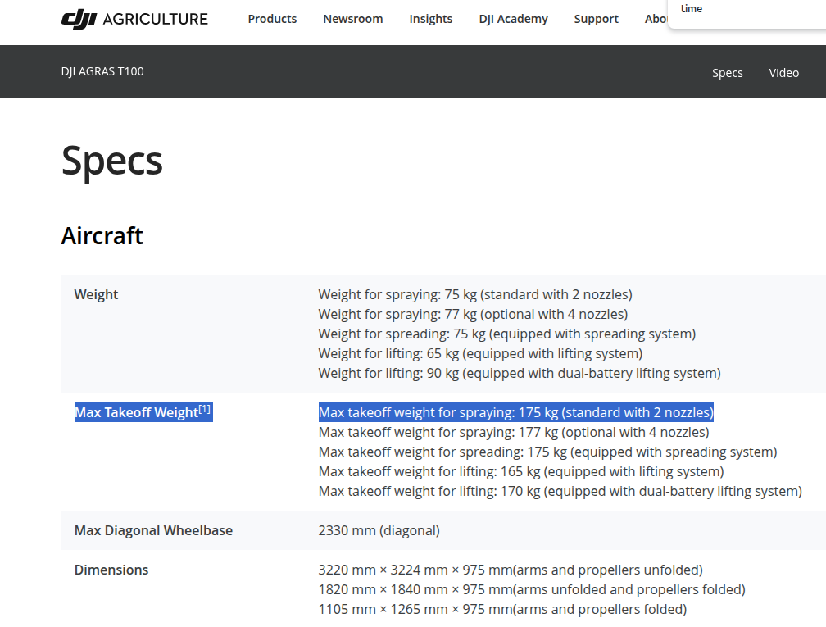Go to the Specs section tab

pyautogui.click(x=728, y=73)
